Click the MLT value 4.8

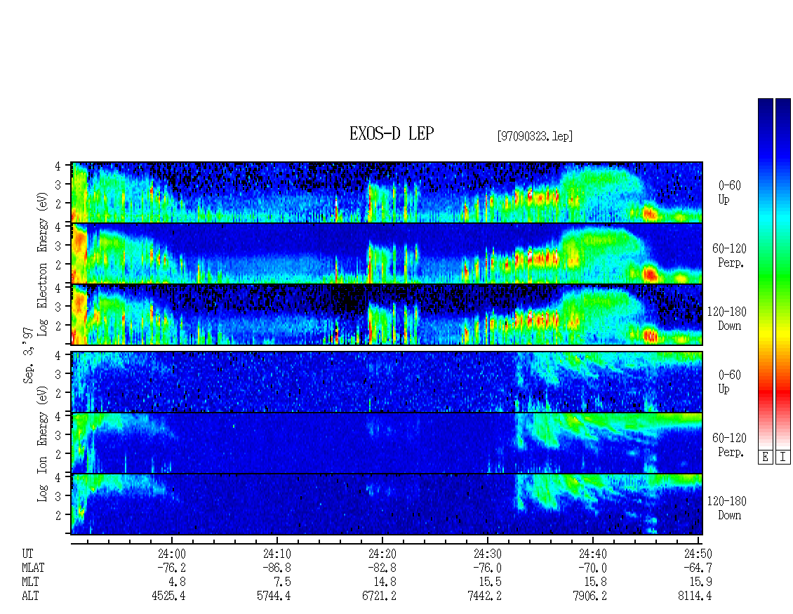point(177,582)
